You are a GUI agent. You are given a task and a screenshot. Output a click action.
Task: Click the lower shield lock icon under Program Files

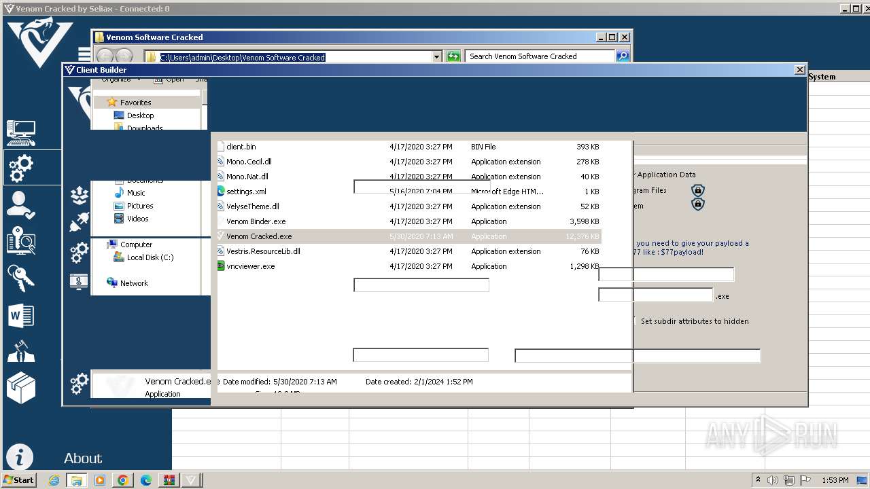(x=697, y=204)
